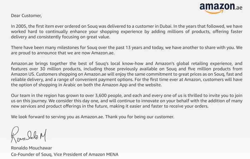250x159 pixels.
Task: Click "Vice President of Amazon MENA"
Action: coord(86,154)
